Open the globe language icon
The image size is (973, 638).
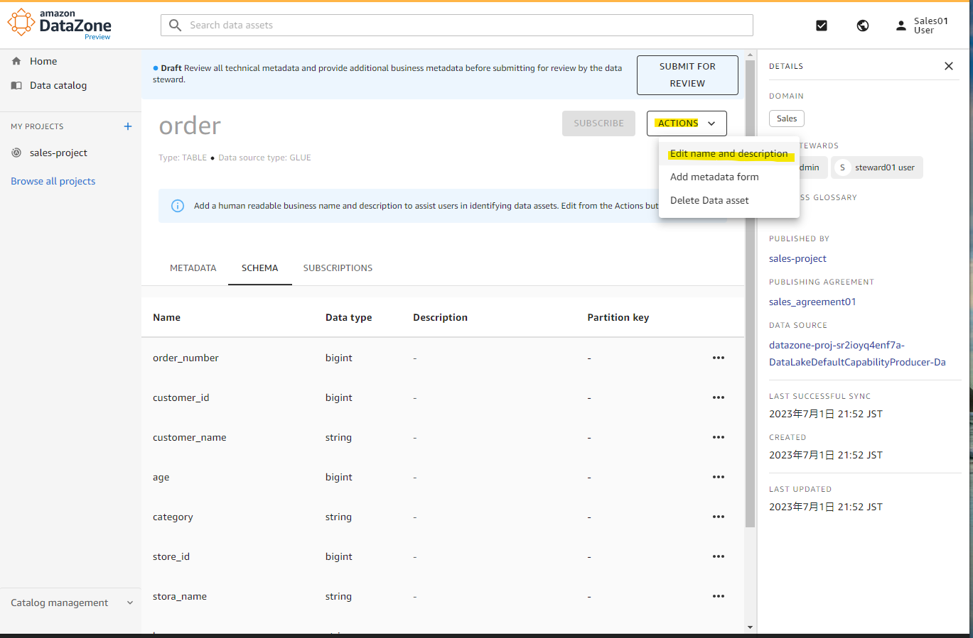point(863,26)
